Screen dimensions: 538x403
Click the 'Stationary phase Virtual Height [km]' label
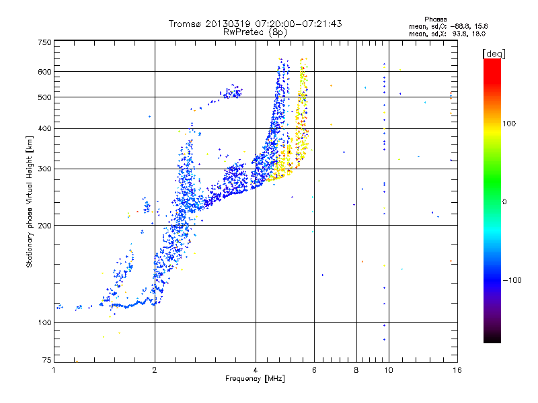pos(29,201)
